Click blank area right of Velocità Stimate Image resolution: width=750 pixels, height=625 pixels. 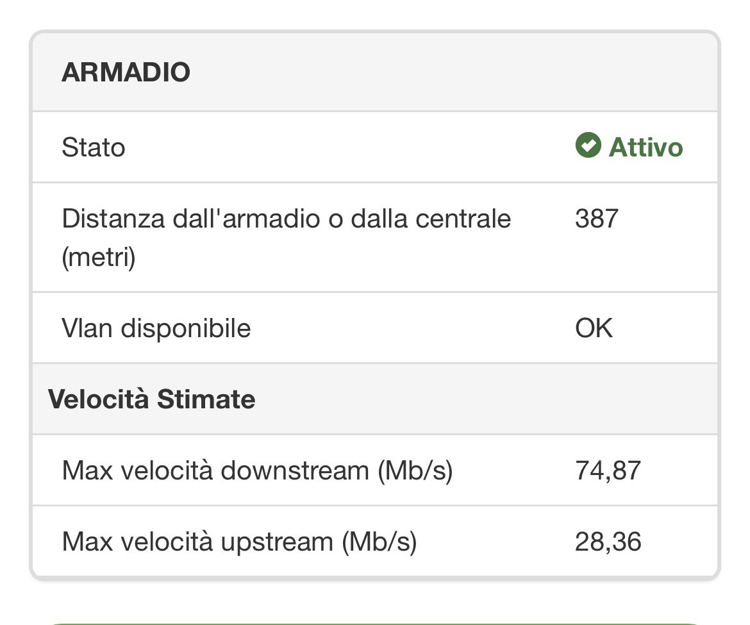tap(483, 399)
